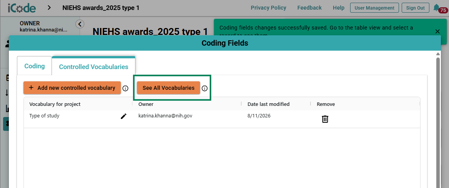Select the Controlled Vocabularies tab
This screenshot has width=449, height=188.
click(93, 67)
